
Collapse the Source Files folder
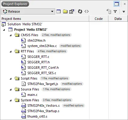tap(11, 90)
